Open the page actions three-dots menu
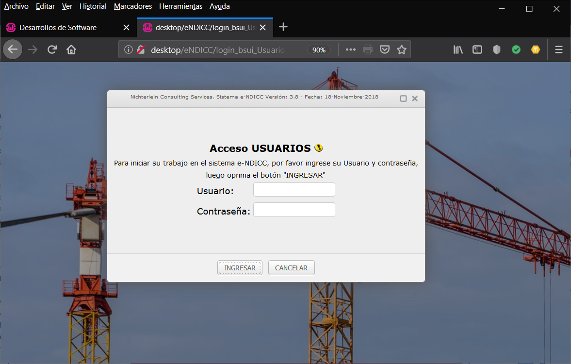This screenshot has width=571, height=364. pos(350,50)
